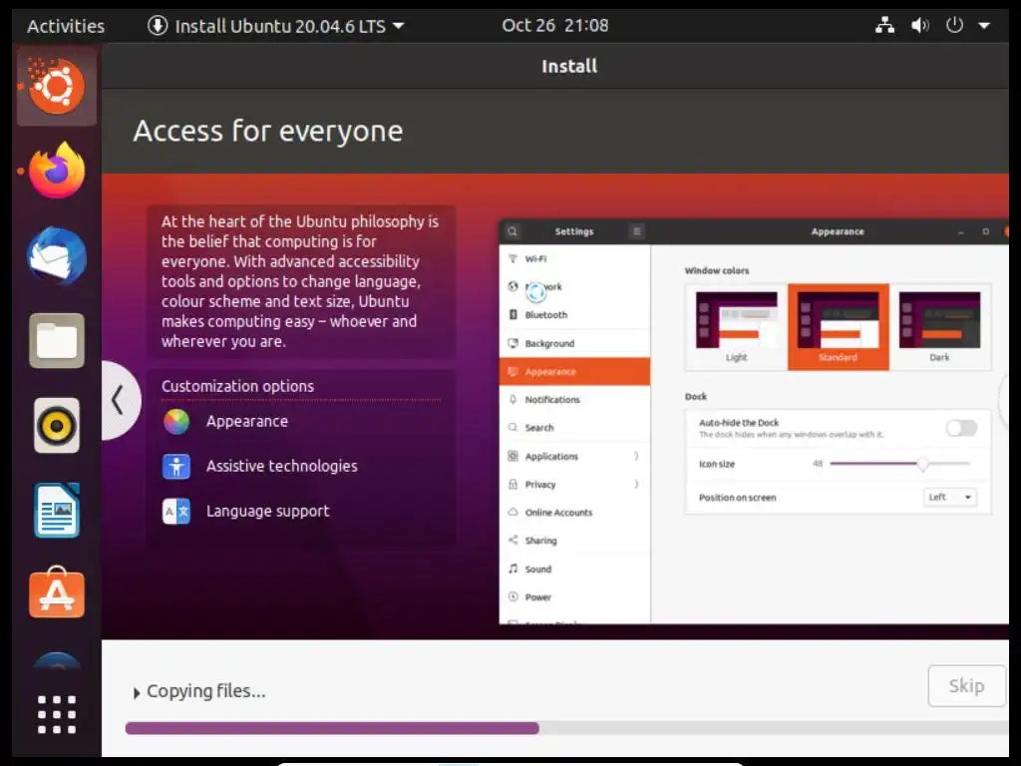
Task: Select Sharing in Settings sidebar
Action: [x=575, y=540]
